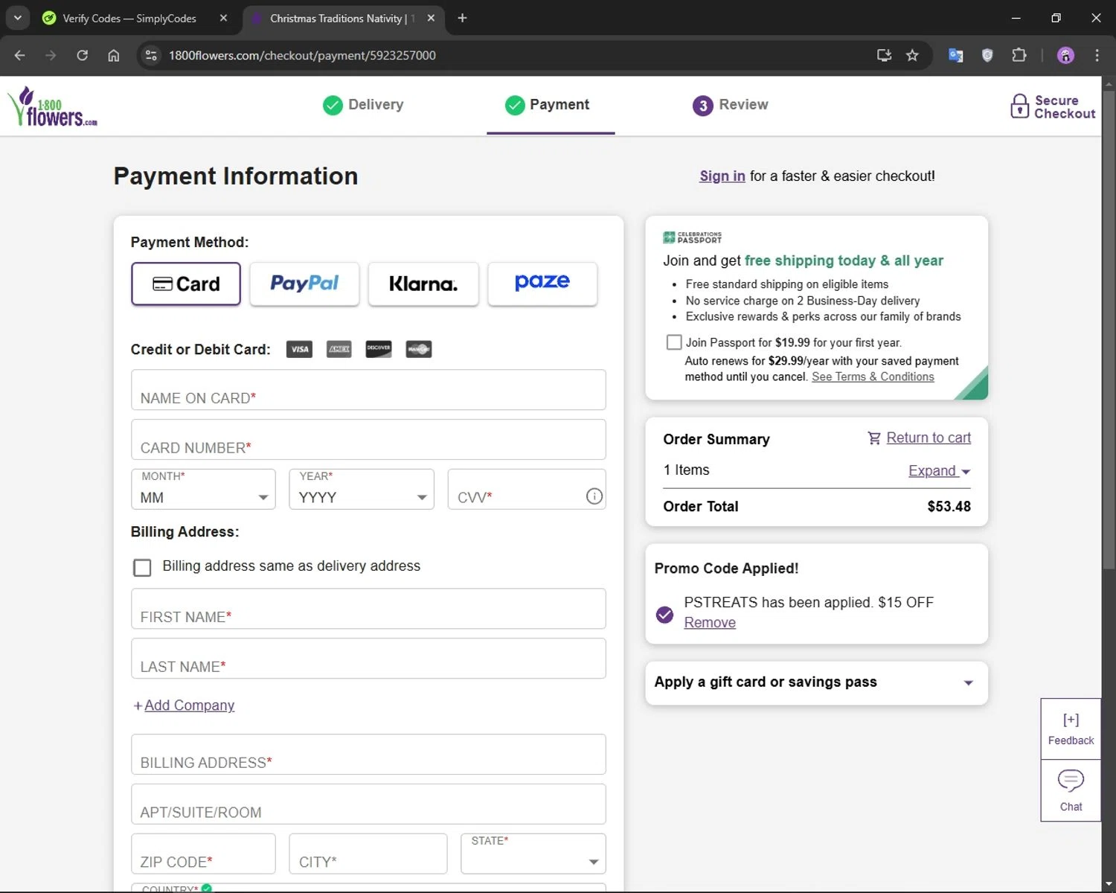Remove the PSTREATS promo code
This screenshot has height=893, width=1116.
pyautogui.click(x=710, y=623)
